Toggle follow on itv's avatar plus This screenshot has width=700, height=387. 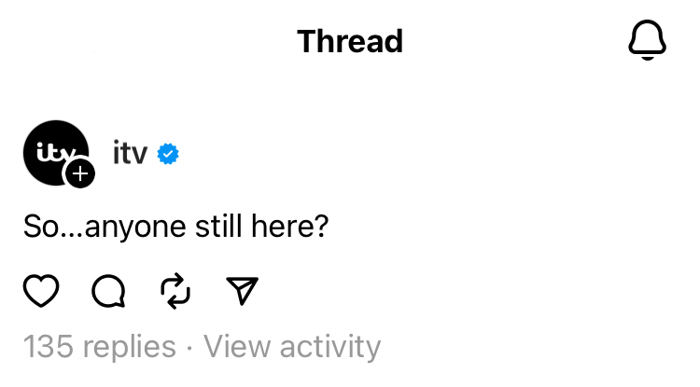click(79, 173)
